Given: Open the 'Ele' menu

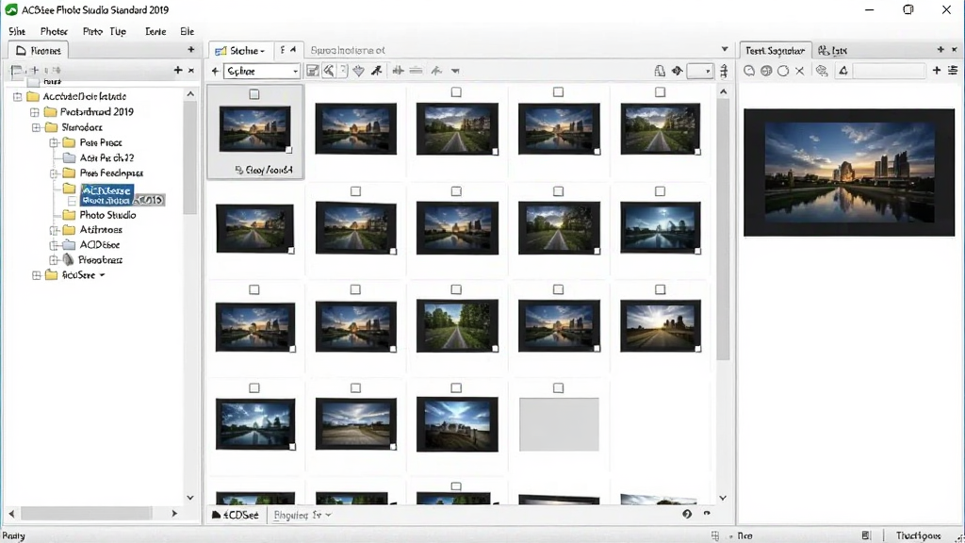Looking at the screenshot, I should click(x=188, y=31).
